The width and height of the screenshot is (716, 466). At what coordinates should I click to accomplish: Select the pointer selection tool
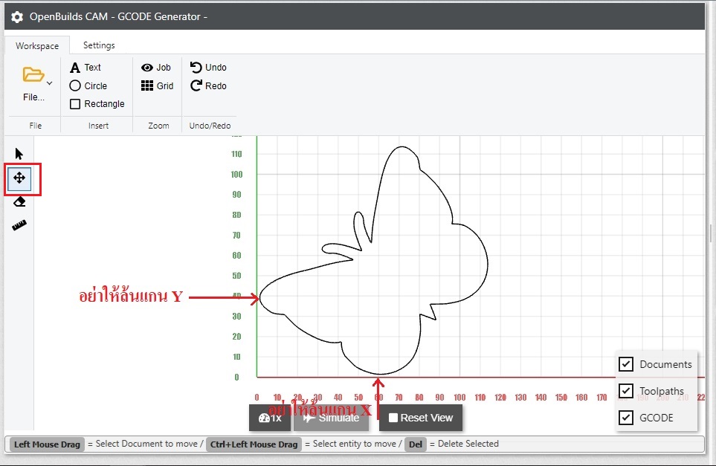coord(19,154)
